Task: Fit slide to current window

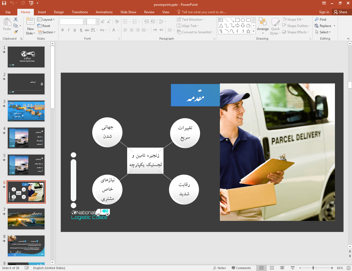Action: (x=348, y=268)
